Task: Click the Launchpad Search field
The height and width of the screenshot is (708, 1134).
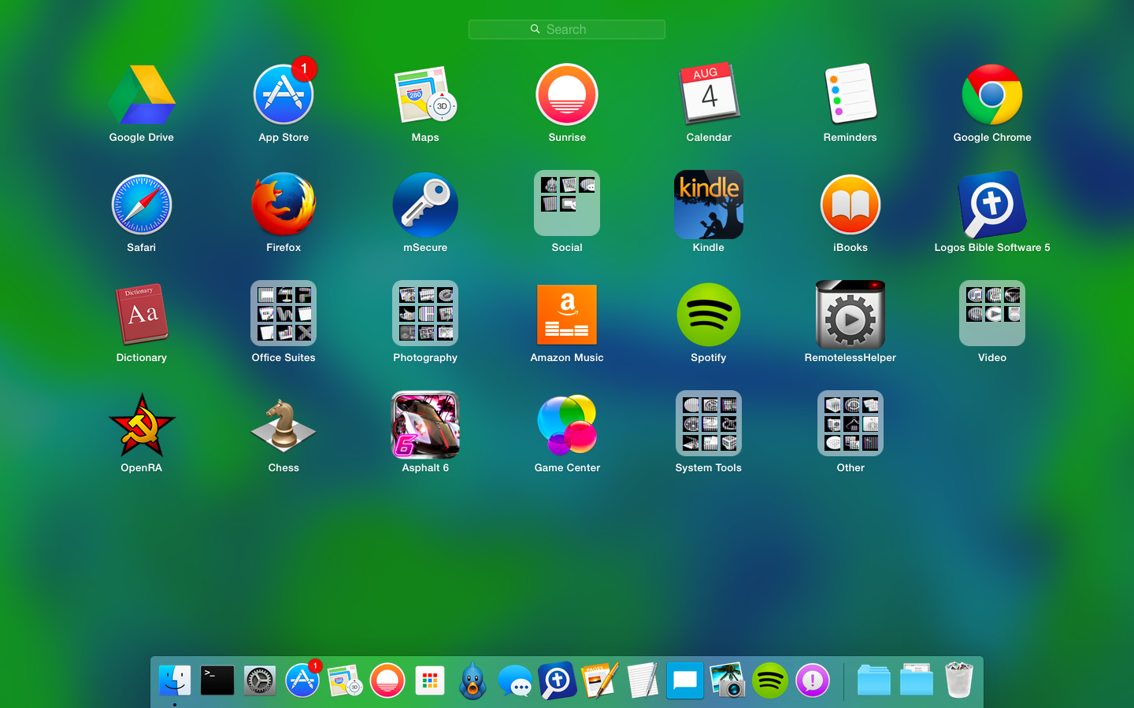Action: 567,29
